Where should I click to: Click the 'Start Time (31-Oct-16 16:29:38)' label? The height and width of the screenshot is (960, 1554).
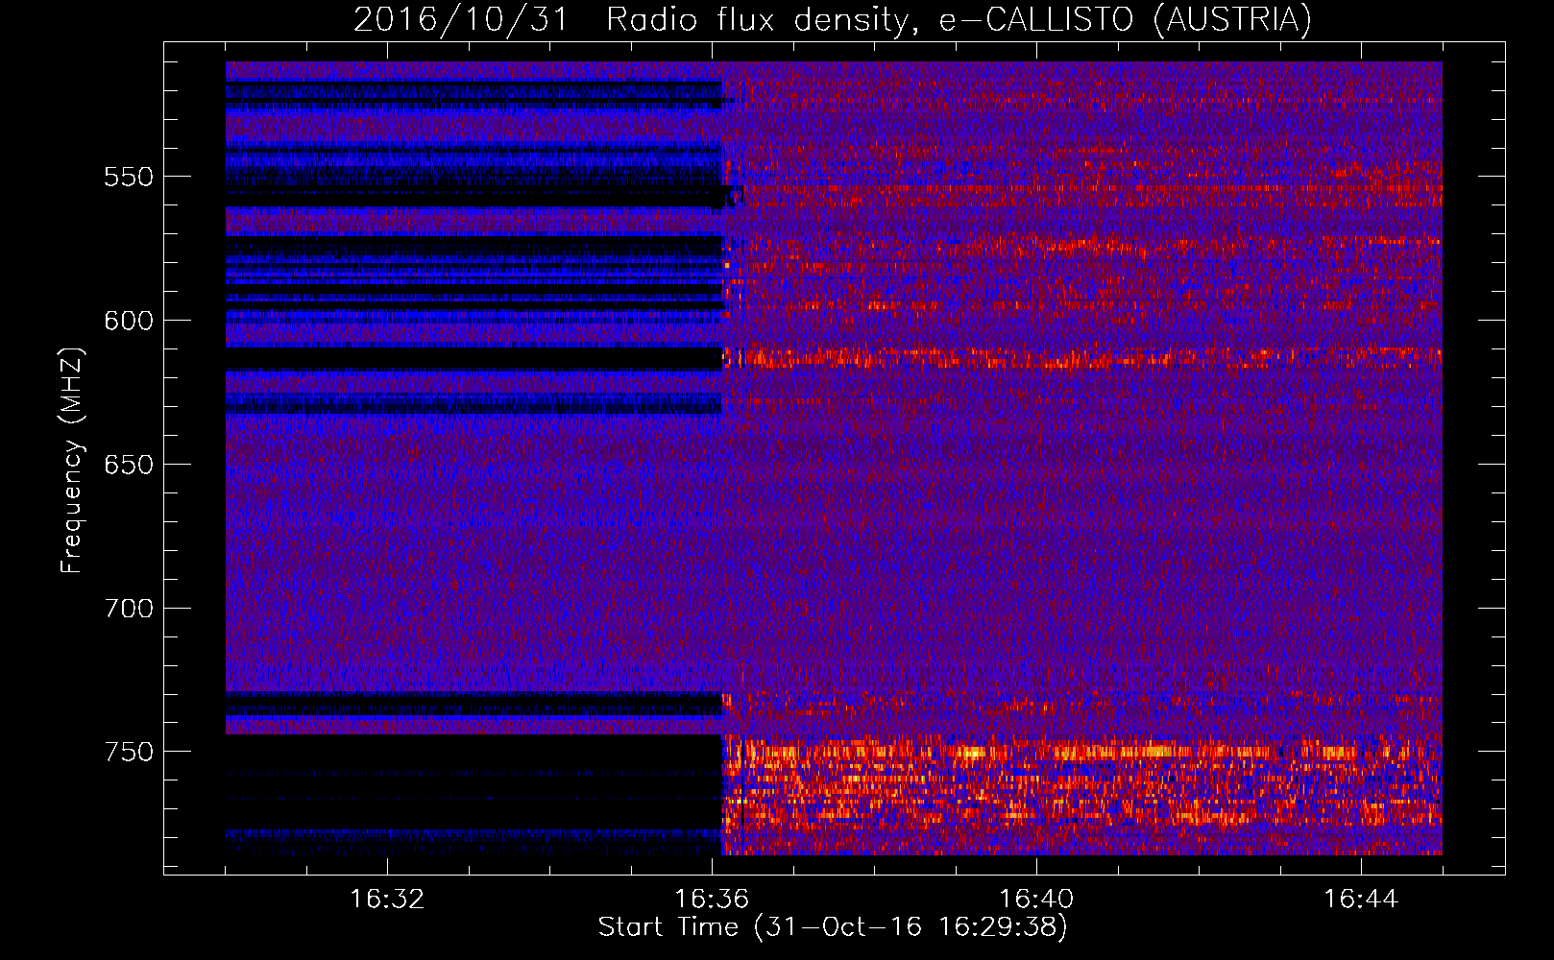click(833, 927)
